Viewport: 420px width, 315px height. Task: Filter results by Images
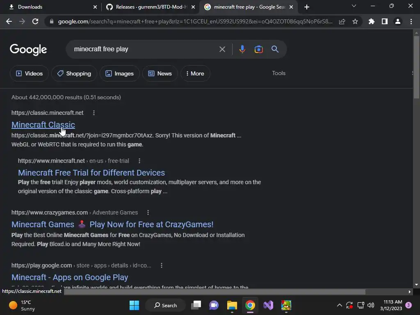pyautogui.click(x=120, y=73)
